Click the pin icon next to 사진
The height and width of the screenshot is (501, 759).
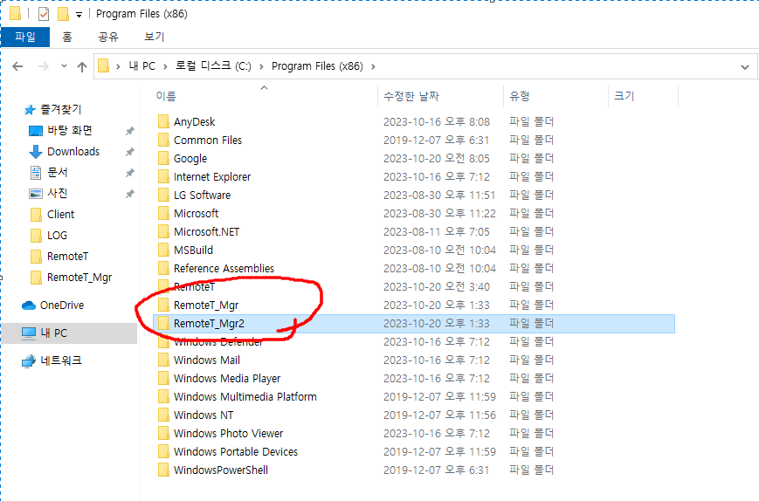130,194
